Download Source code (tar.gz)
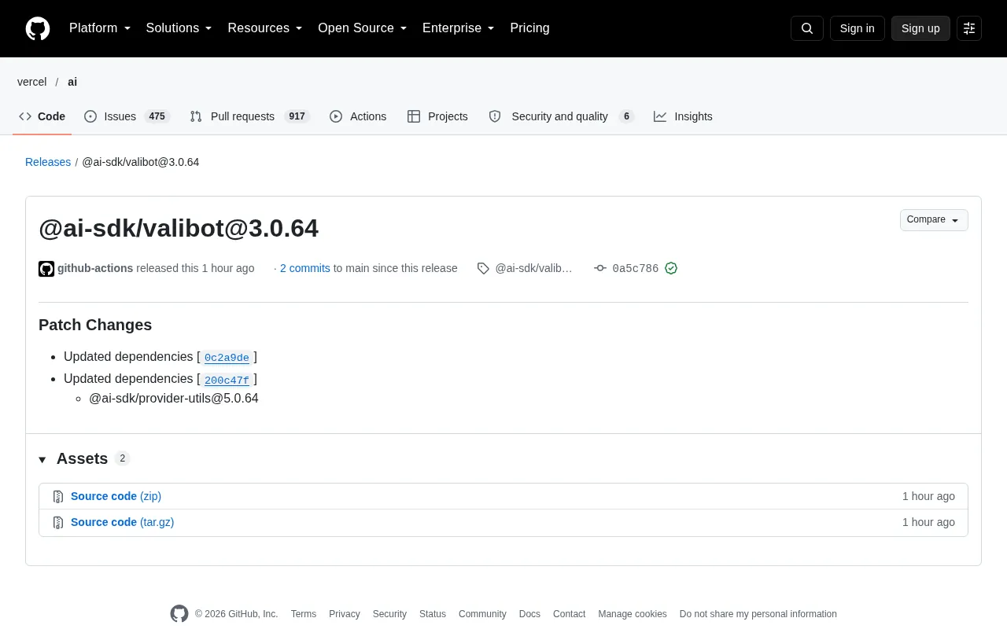The height and width of the screenshot is (629, 1007). [x=122, y=522]
